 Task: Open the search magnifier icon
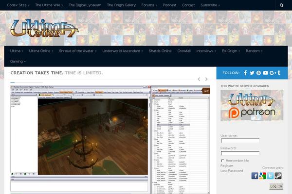(281, 5)
